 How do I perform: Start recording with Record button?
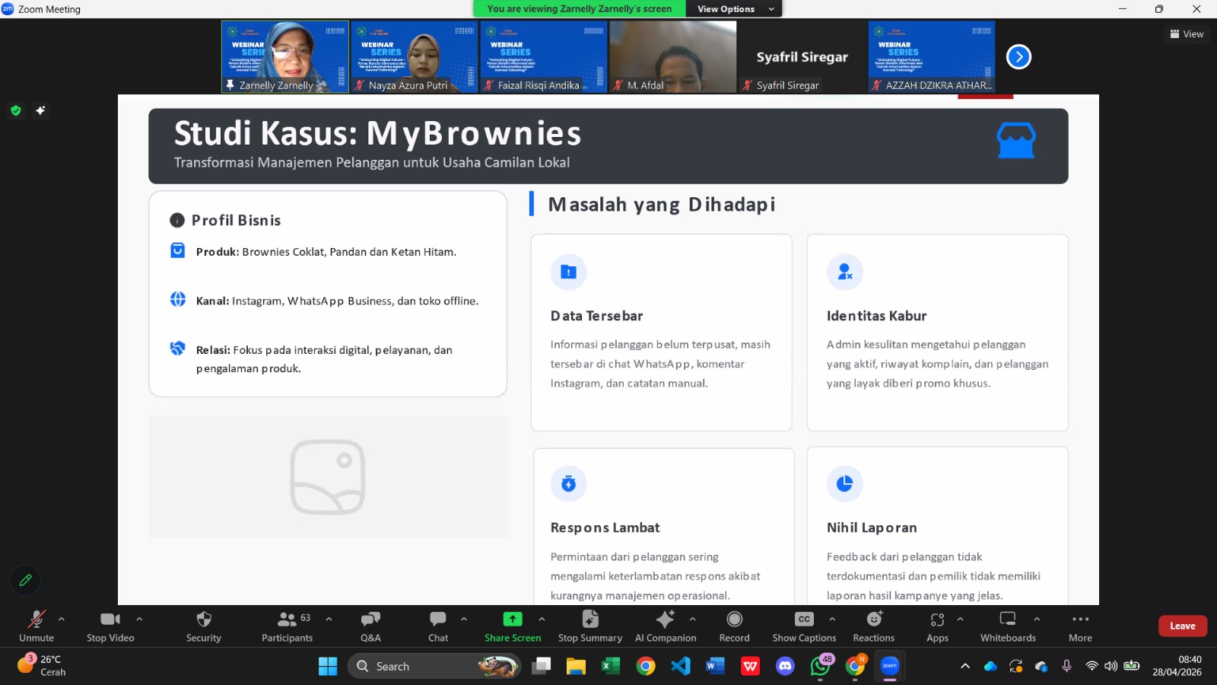(734, 626)
